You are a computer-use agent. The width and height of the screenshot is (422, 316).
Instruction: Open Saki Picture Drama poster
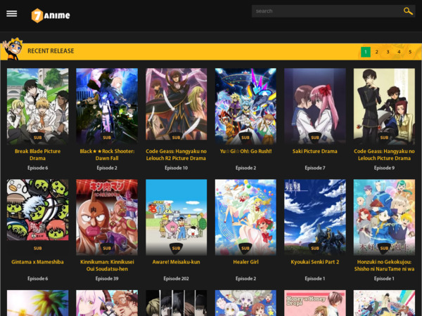pos(315,107)
